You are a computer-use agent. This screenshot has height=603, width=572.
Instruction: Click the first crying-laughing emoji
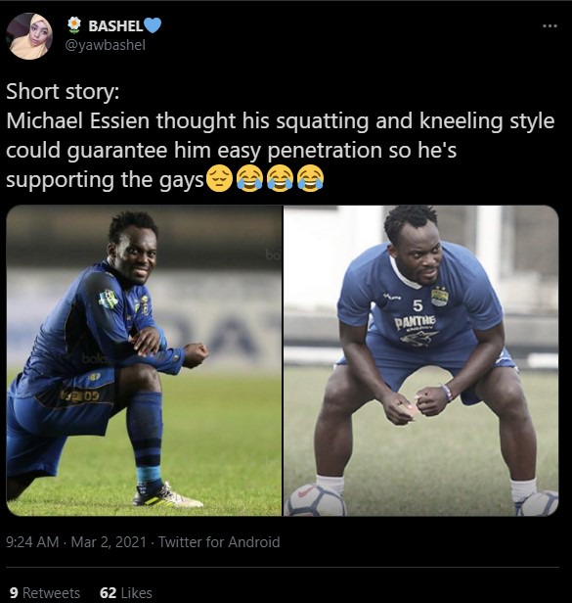pos(249,178)
